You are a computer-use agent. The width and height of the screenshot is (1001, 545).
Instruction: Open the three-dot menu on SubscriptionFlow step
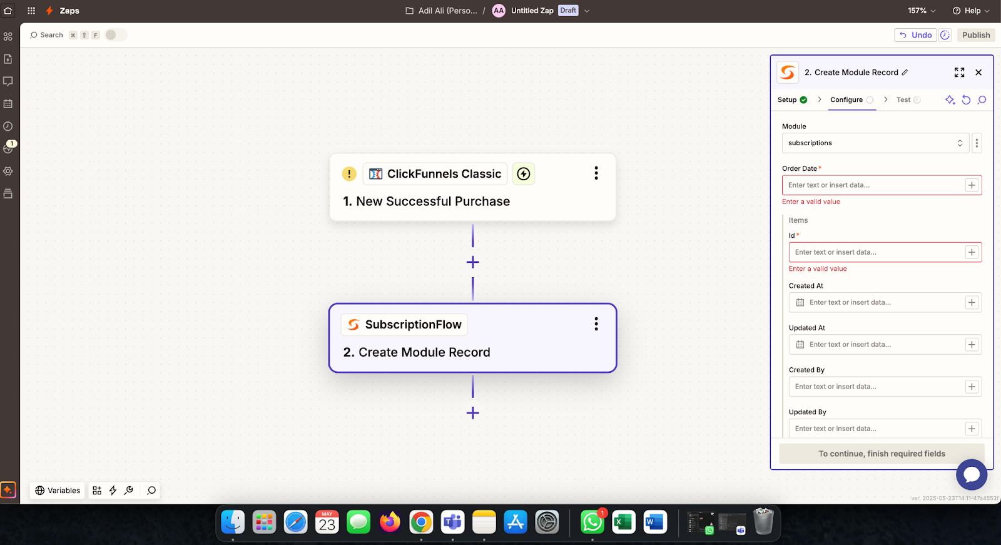coord(596,323)
